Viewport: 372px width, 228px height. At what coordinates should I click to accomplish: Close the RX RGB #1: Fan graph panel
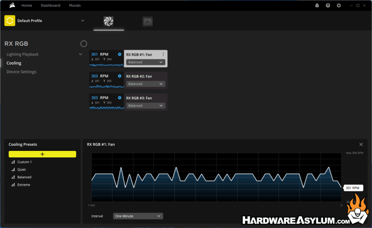point(361,144)
